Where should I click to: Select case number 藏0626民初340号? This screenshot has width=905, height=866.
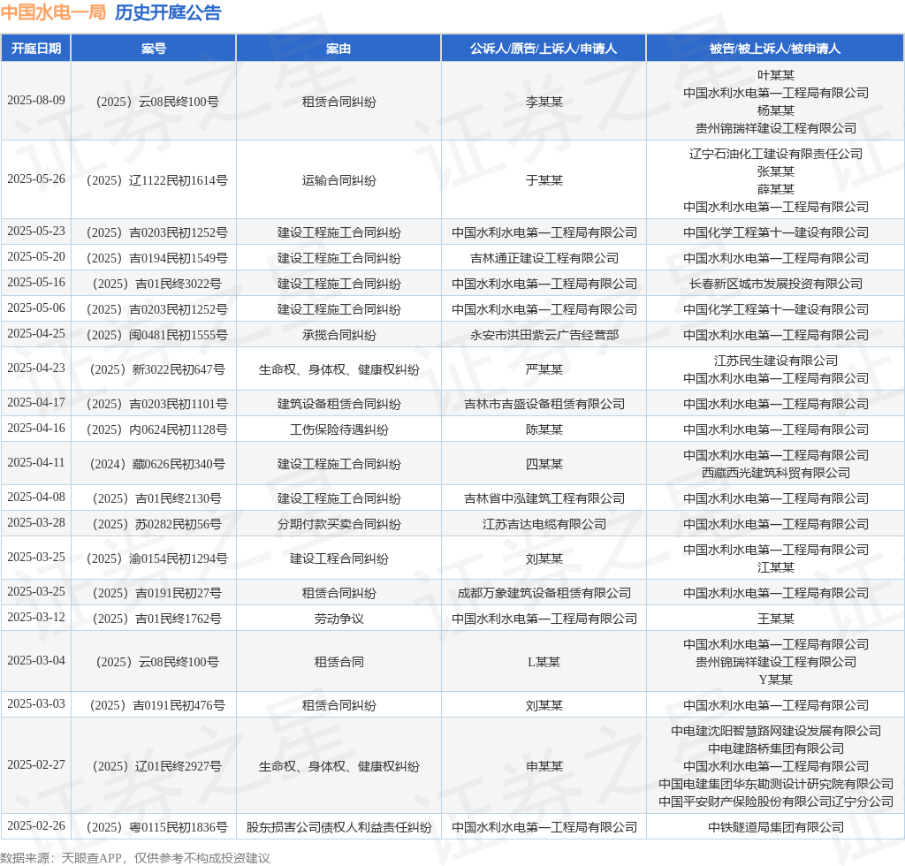(157, 464)
